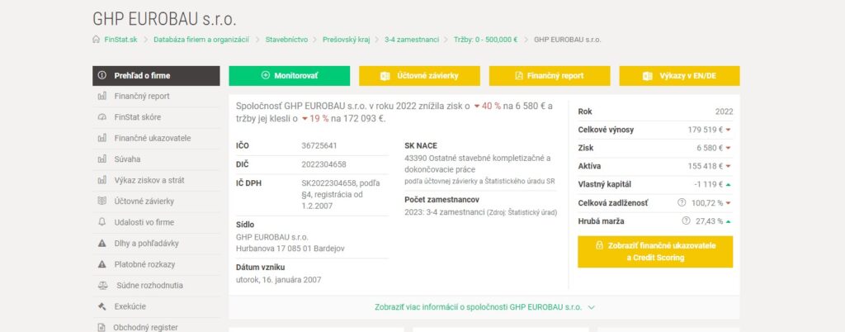
Task: Click SK NACE description 43390 text
Action: point(478,164)
